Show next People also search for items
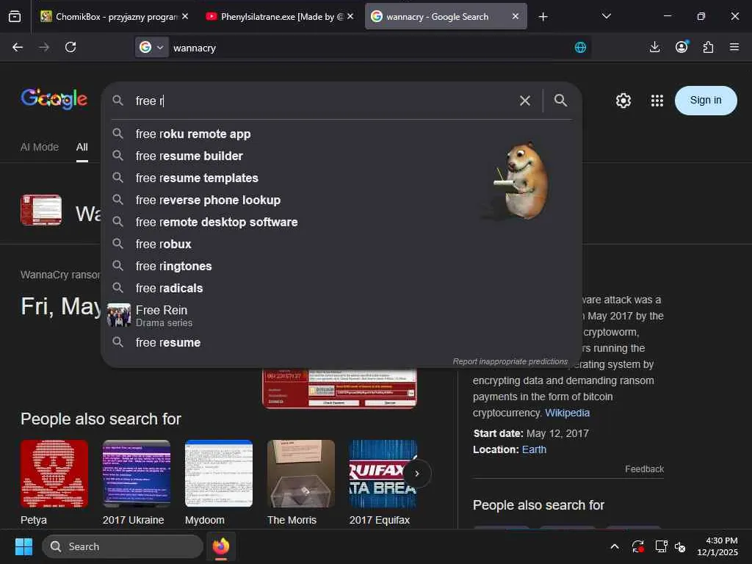 coord(417,474)
